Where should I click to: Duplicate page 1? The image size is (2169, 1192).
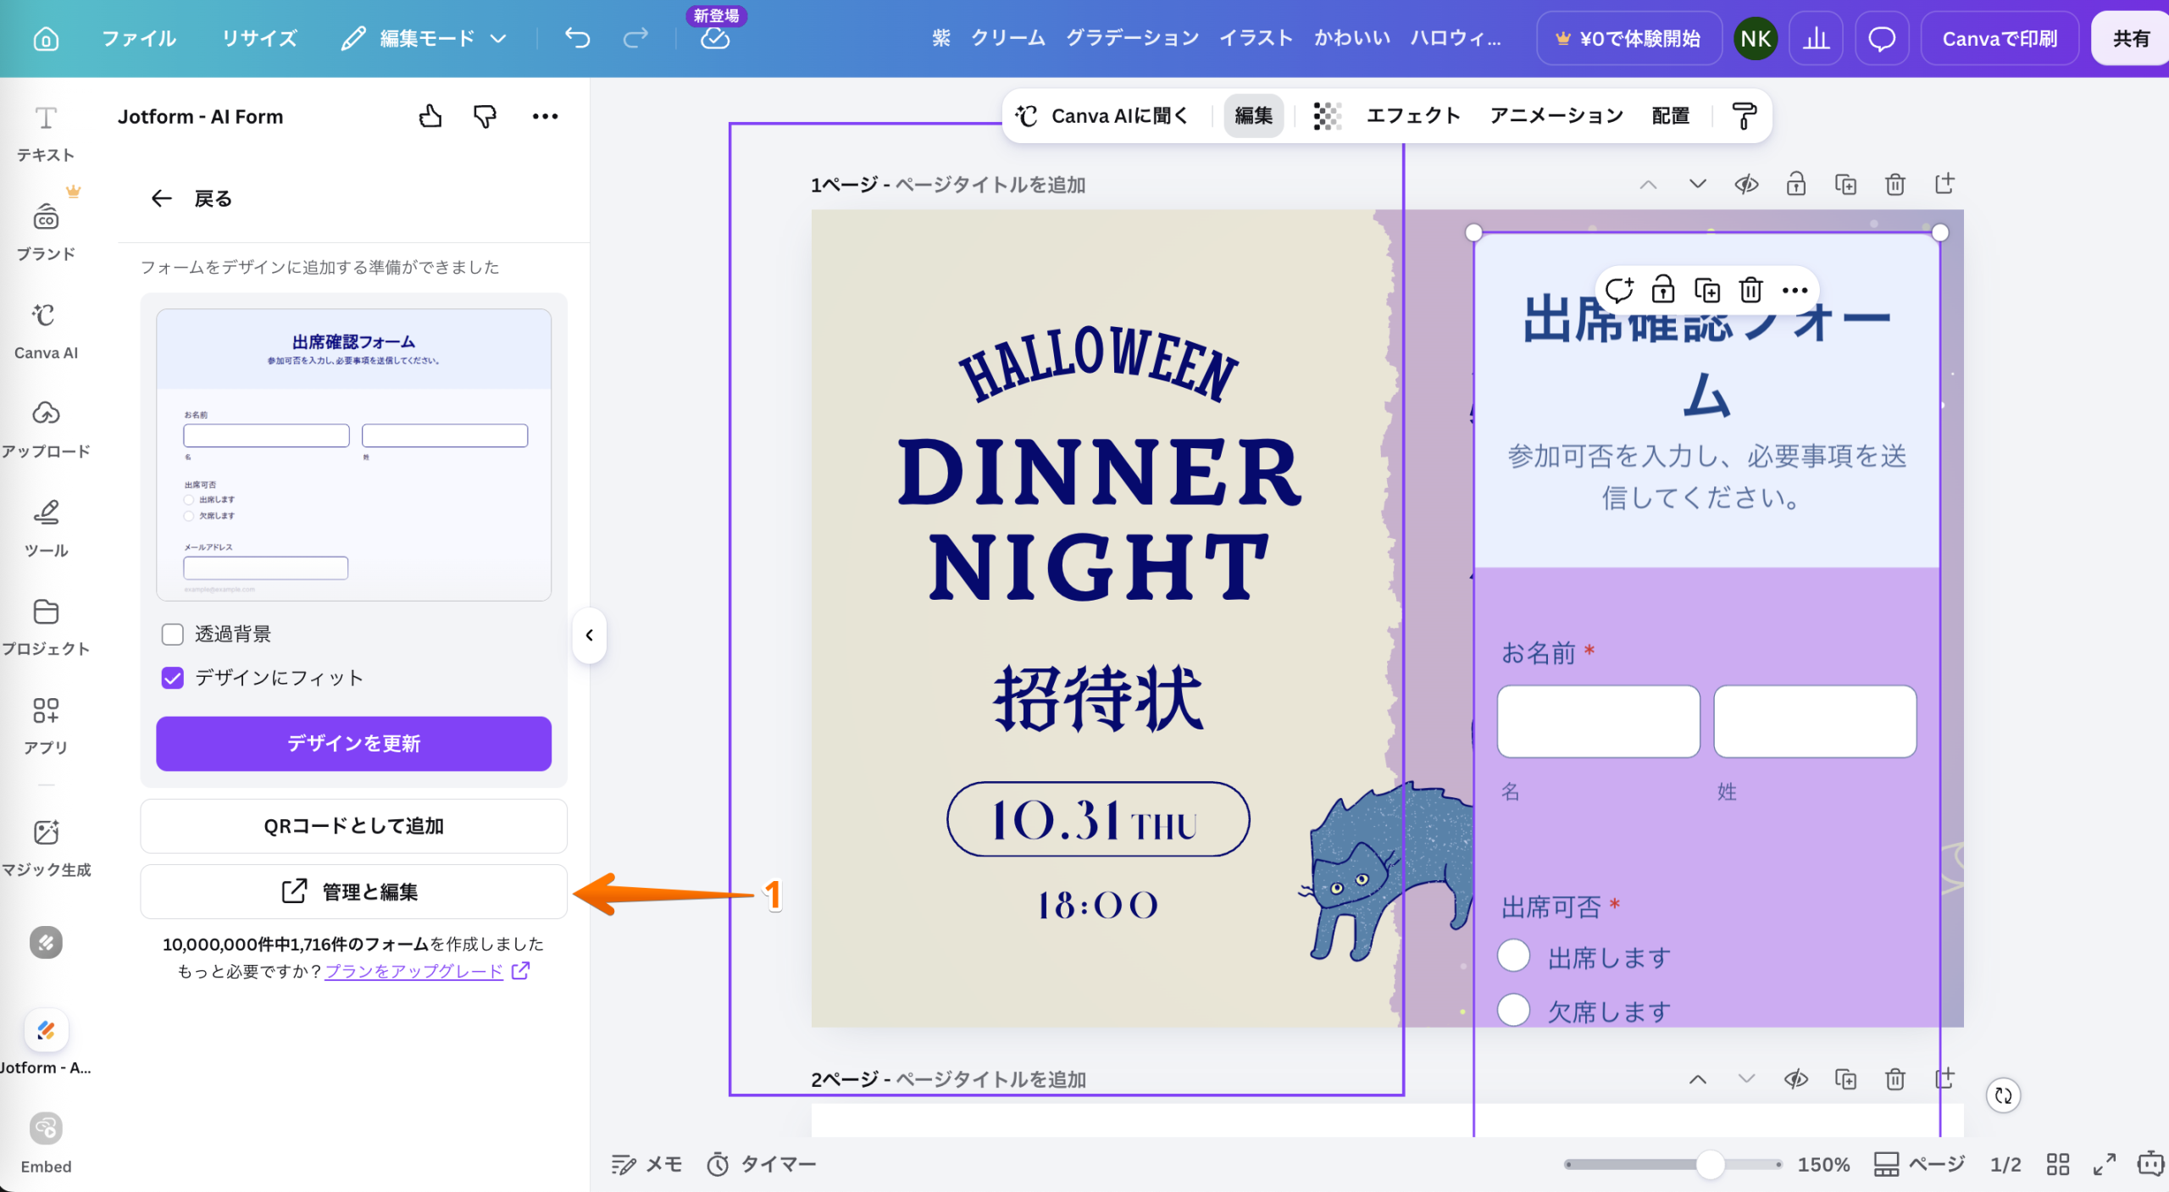tap(1845, 184)
